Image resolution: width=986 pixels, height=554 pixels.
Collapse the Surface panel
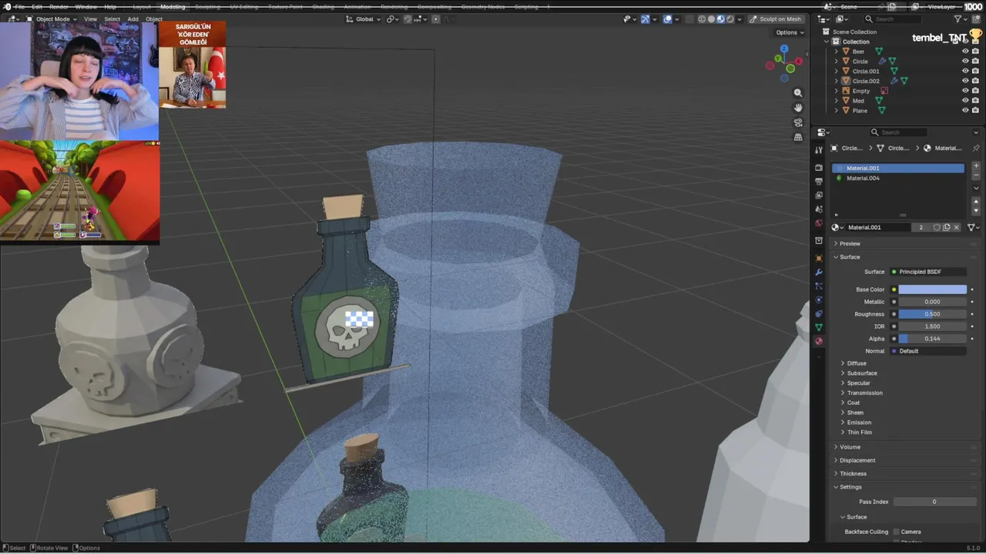[849, 257]
